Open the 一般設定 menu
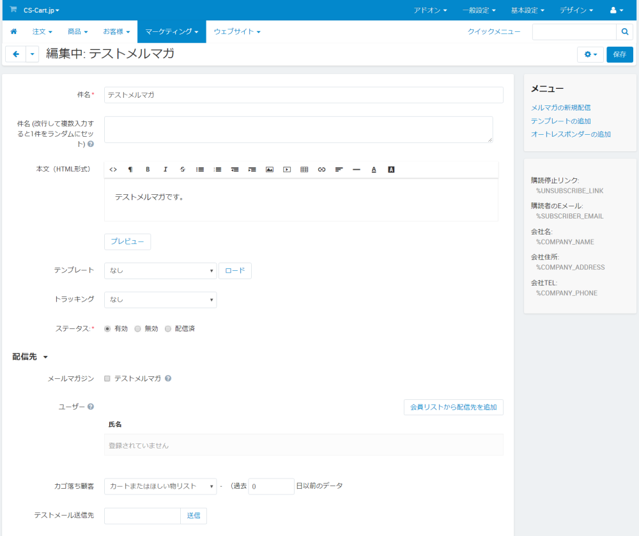Screen dimensions: 639x536 pyautogui.click(x=479, y=10)
